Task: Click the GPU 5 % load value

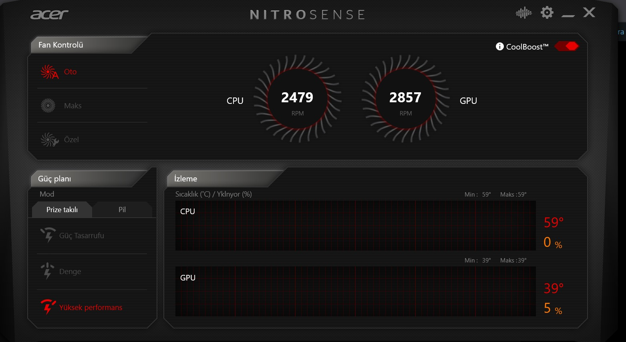Action: (x=553, y=308)
